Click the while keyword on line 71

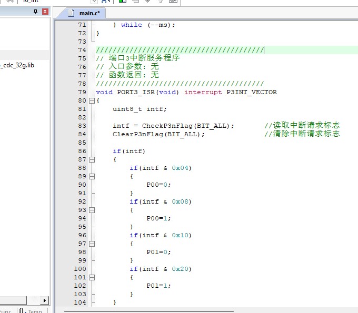(x=132, y=25)
